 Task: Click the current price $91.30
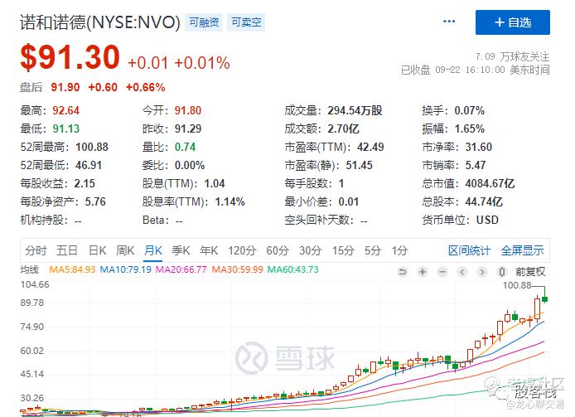point(70,57)
